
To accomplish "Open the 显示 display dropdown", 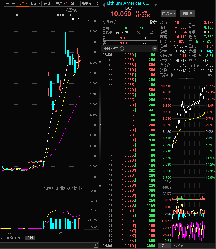I will tap(61, 4).
